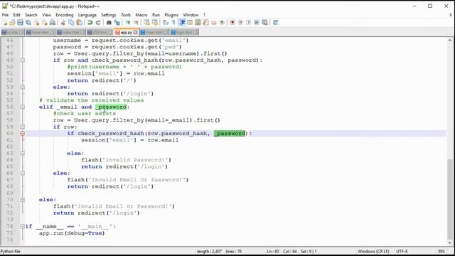Open the File menu
The width and height of the screenshot is (455, 256).
click(x=5, y=15)
